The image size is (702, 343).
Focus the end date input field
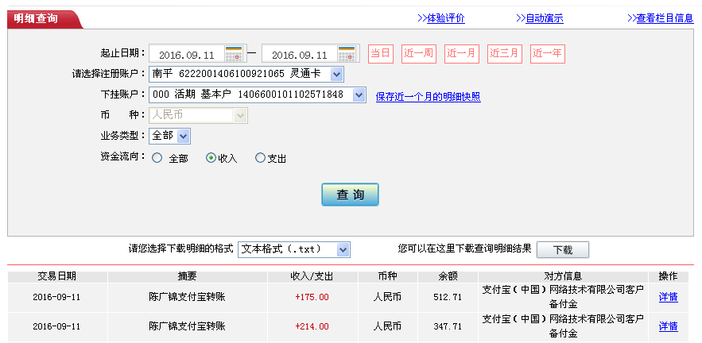click(x=300, y=54)
